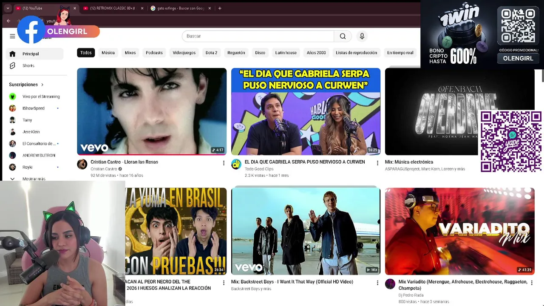The width and height of the screenshot is (544, 306).
Task: Open the IShowSpeed subscription
Action: [x=35, y=108]
